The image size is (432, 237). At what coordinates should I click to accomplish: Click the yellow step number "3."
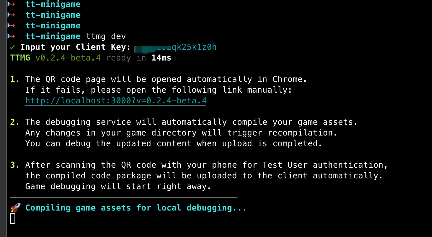click(15, 165)
